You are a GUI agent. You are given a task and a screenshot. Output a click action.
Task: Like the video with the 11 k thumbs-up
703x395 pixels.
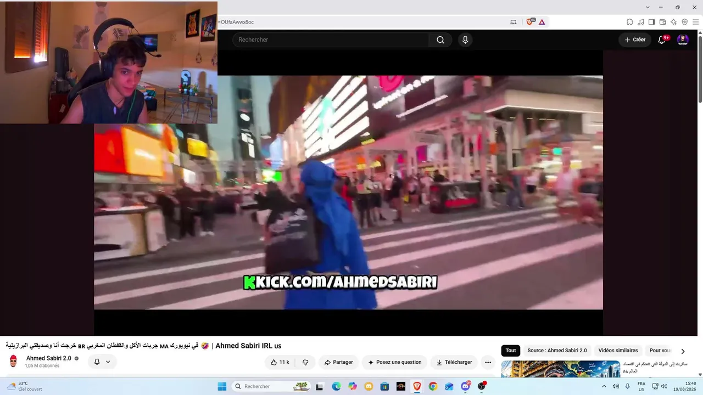click(x=280, y=362)
